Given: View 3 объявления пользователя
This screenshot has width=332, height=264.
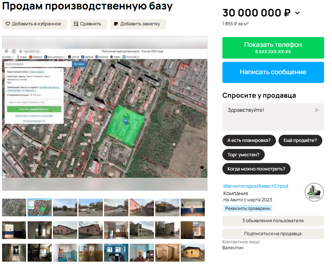Looking at the screenshot, I should click(x=273, y=221).
